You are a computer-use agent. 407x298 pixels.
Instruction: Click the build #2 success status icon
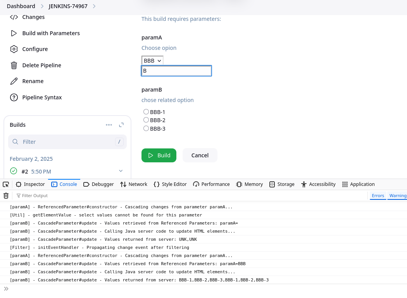pos(14,171)
